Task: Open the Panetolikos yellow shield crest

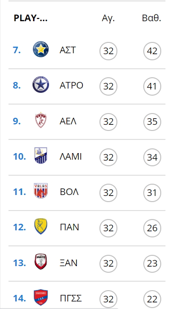Action: pyautogui.click(x=41, y=226)
